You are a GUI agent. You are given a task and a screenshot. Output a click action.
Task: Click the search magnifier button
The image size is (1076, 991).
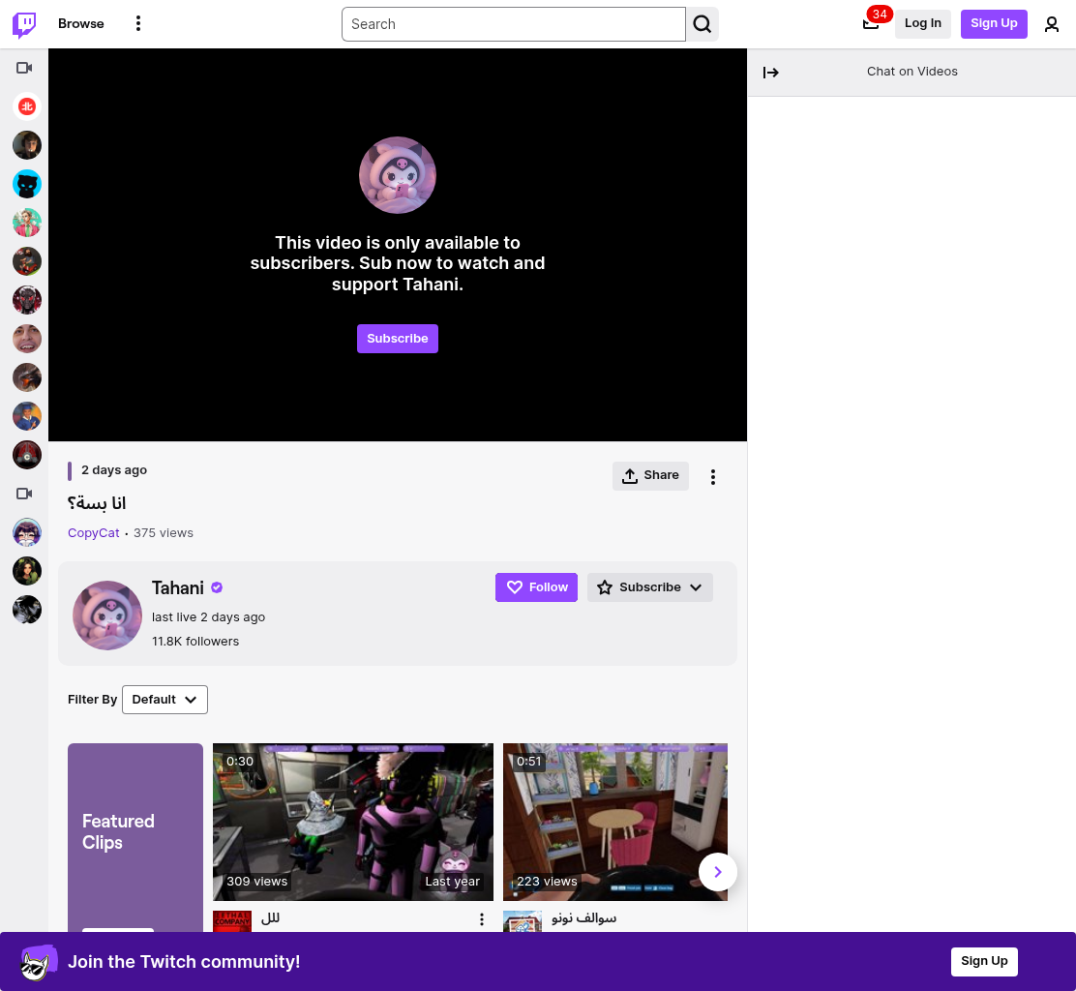tap(702, 24)
